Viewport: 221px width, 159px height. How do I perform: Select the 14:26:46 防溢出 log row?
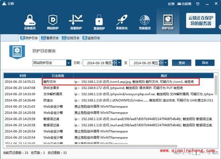[x=109, y=100]
